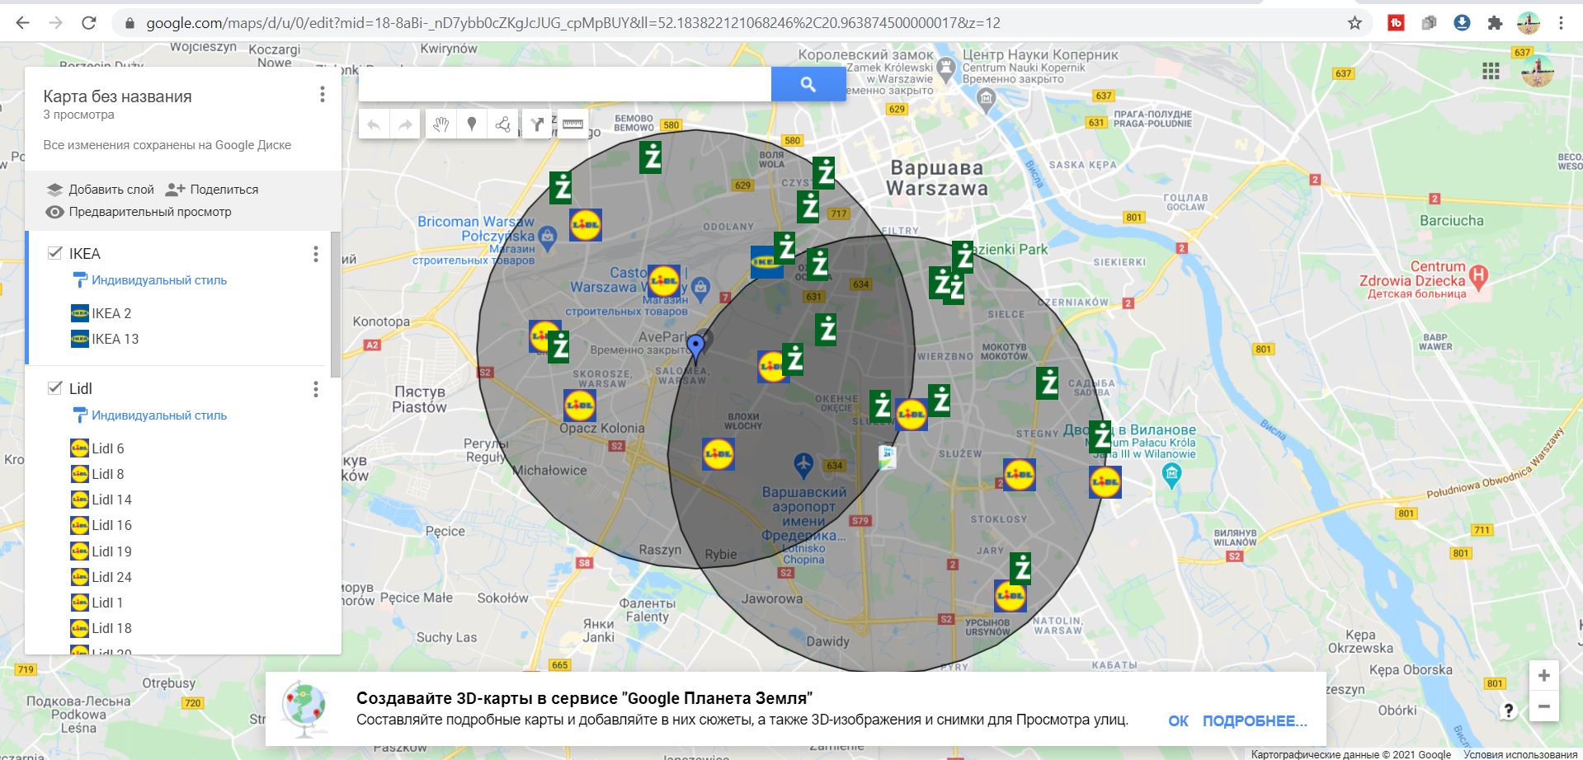
Task: Open the Chrome three-dot menu
Action: (1561, 23)
